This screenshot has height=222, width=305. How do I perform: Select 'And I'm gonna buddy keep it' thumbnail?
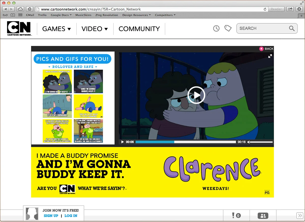[88, 81]
